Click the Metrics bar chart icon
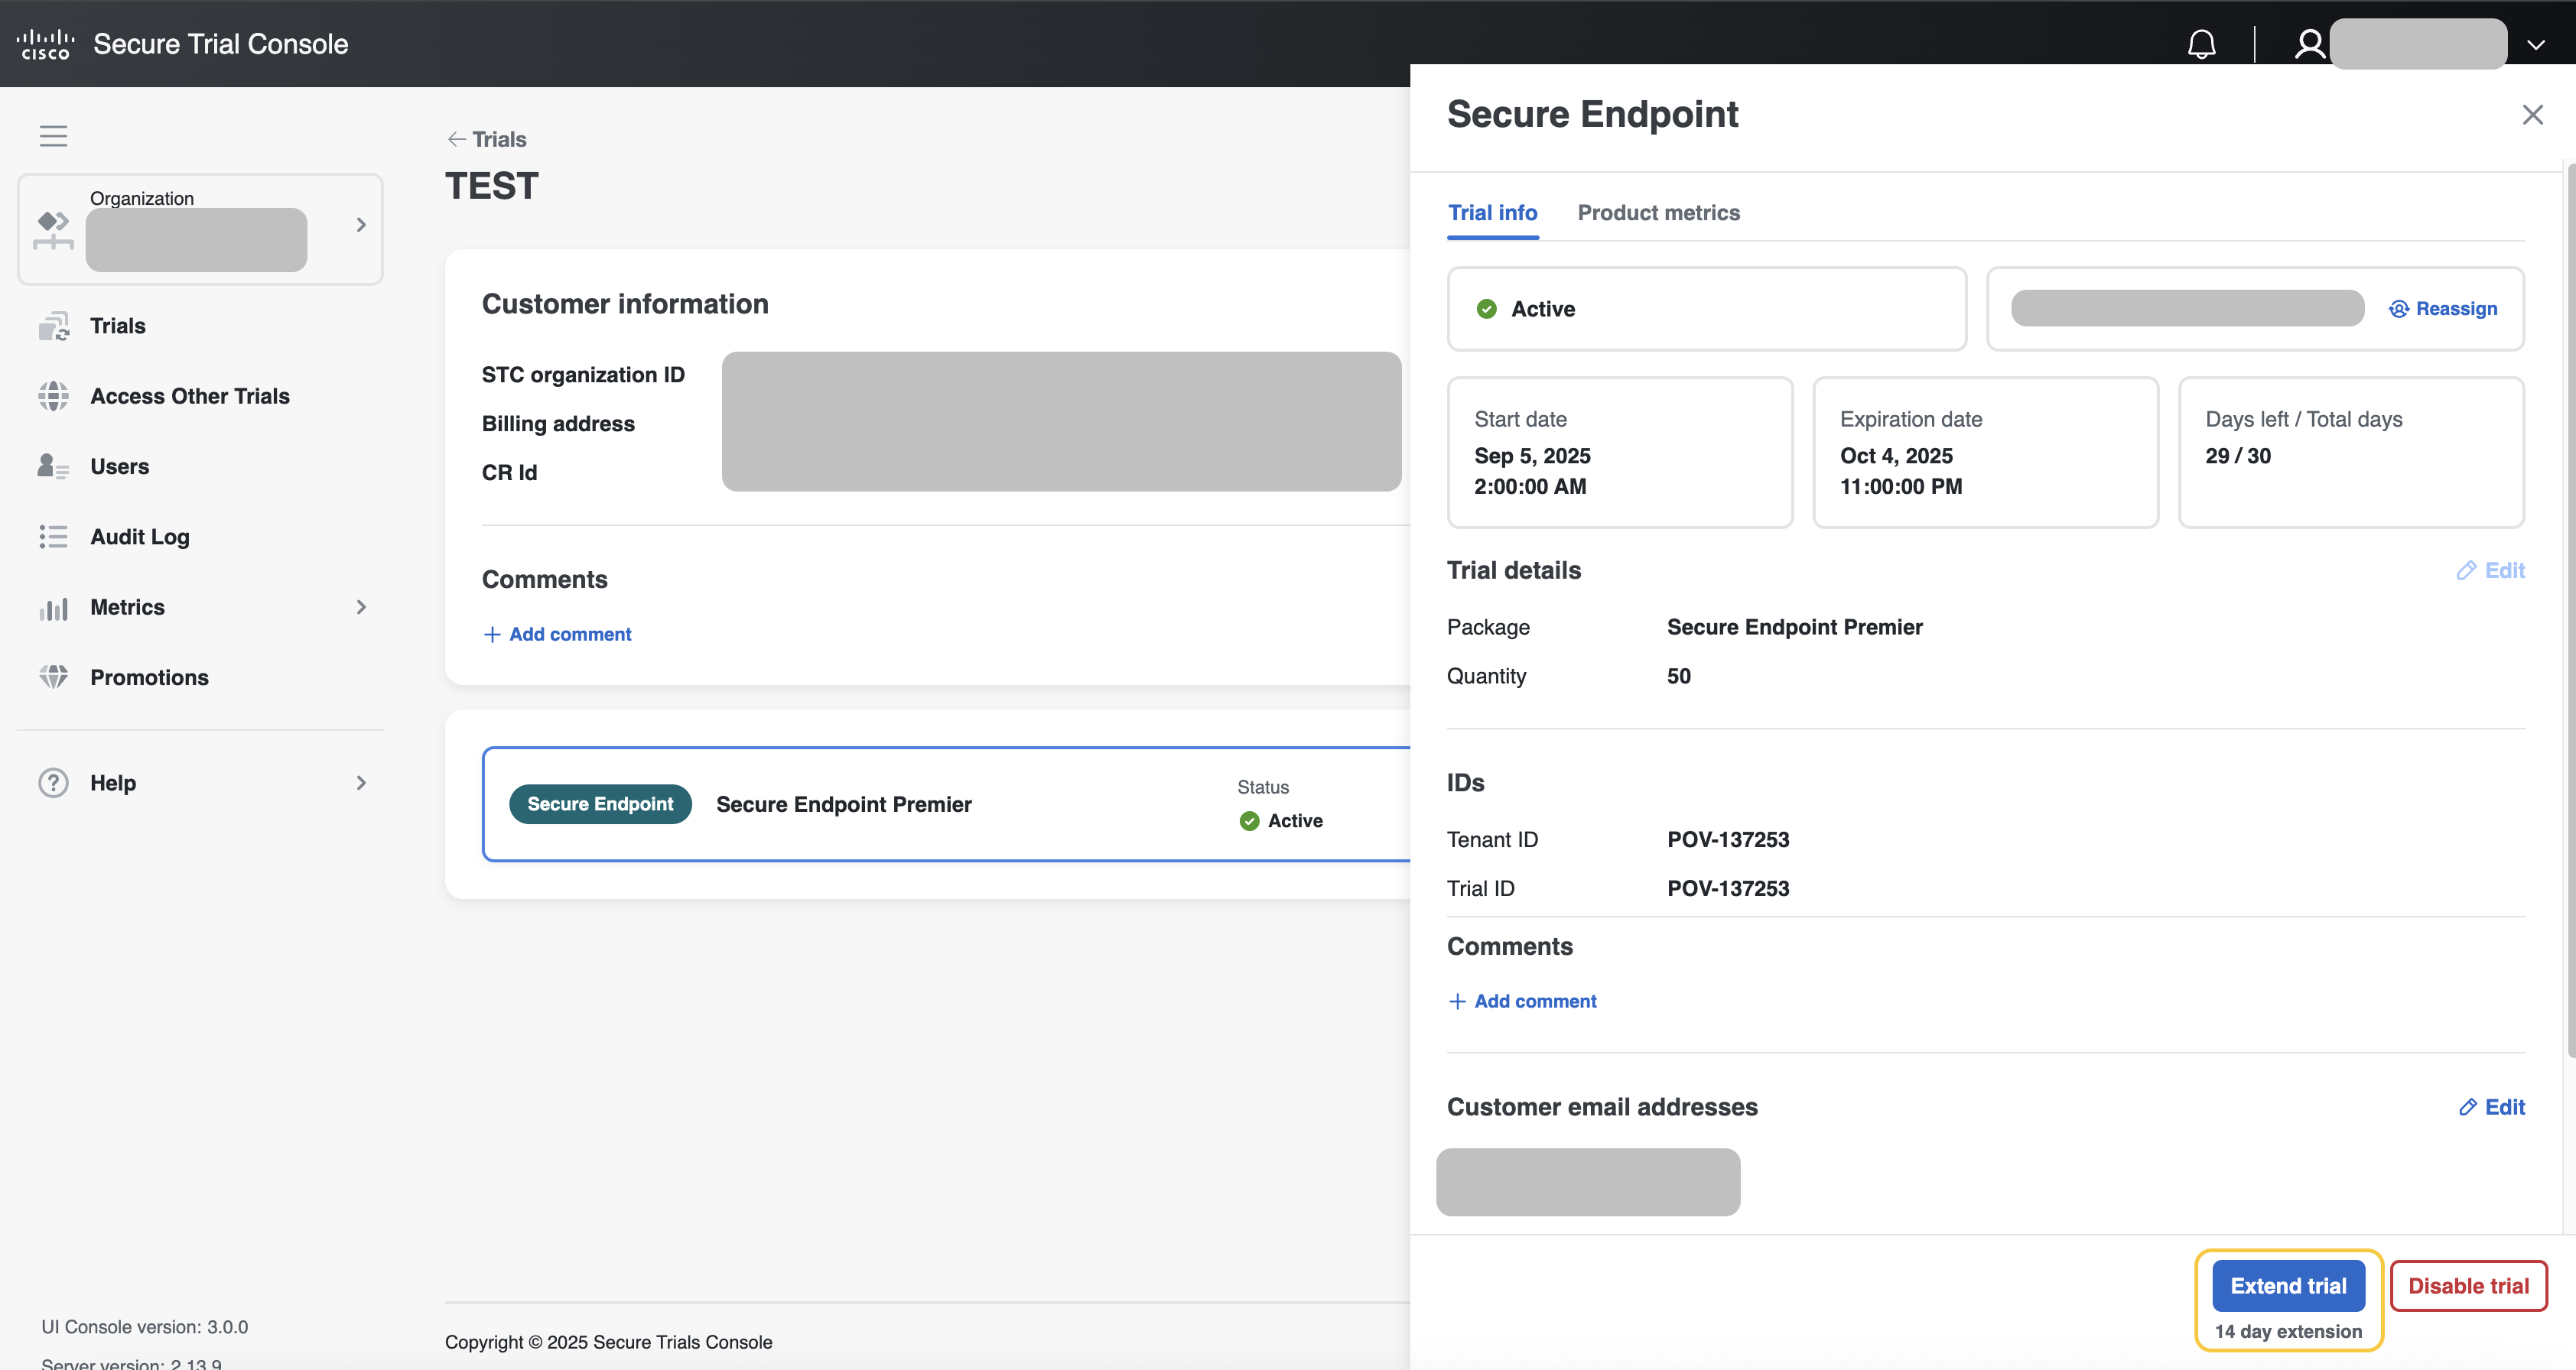 pyautogui.click(x=54, y=608)
